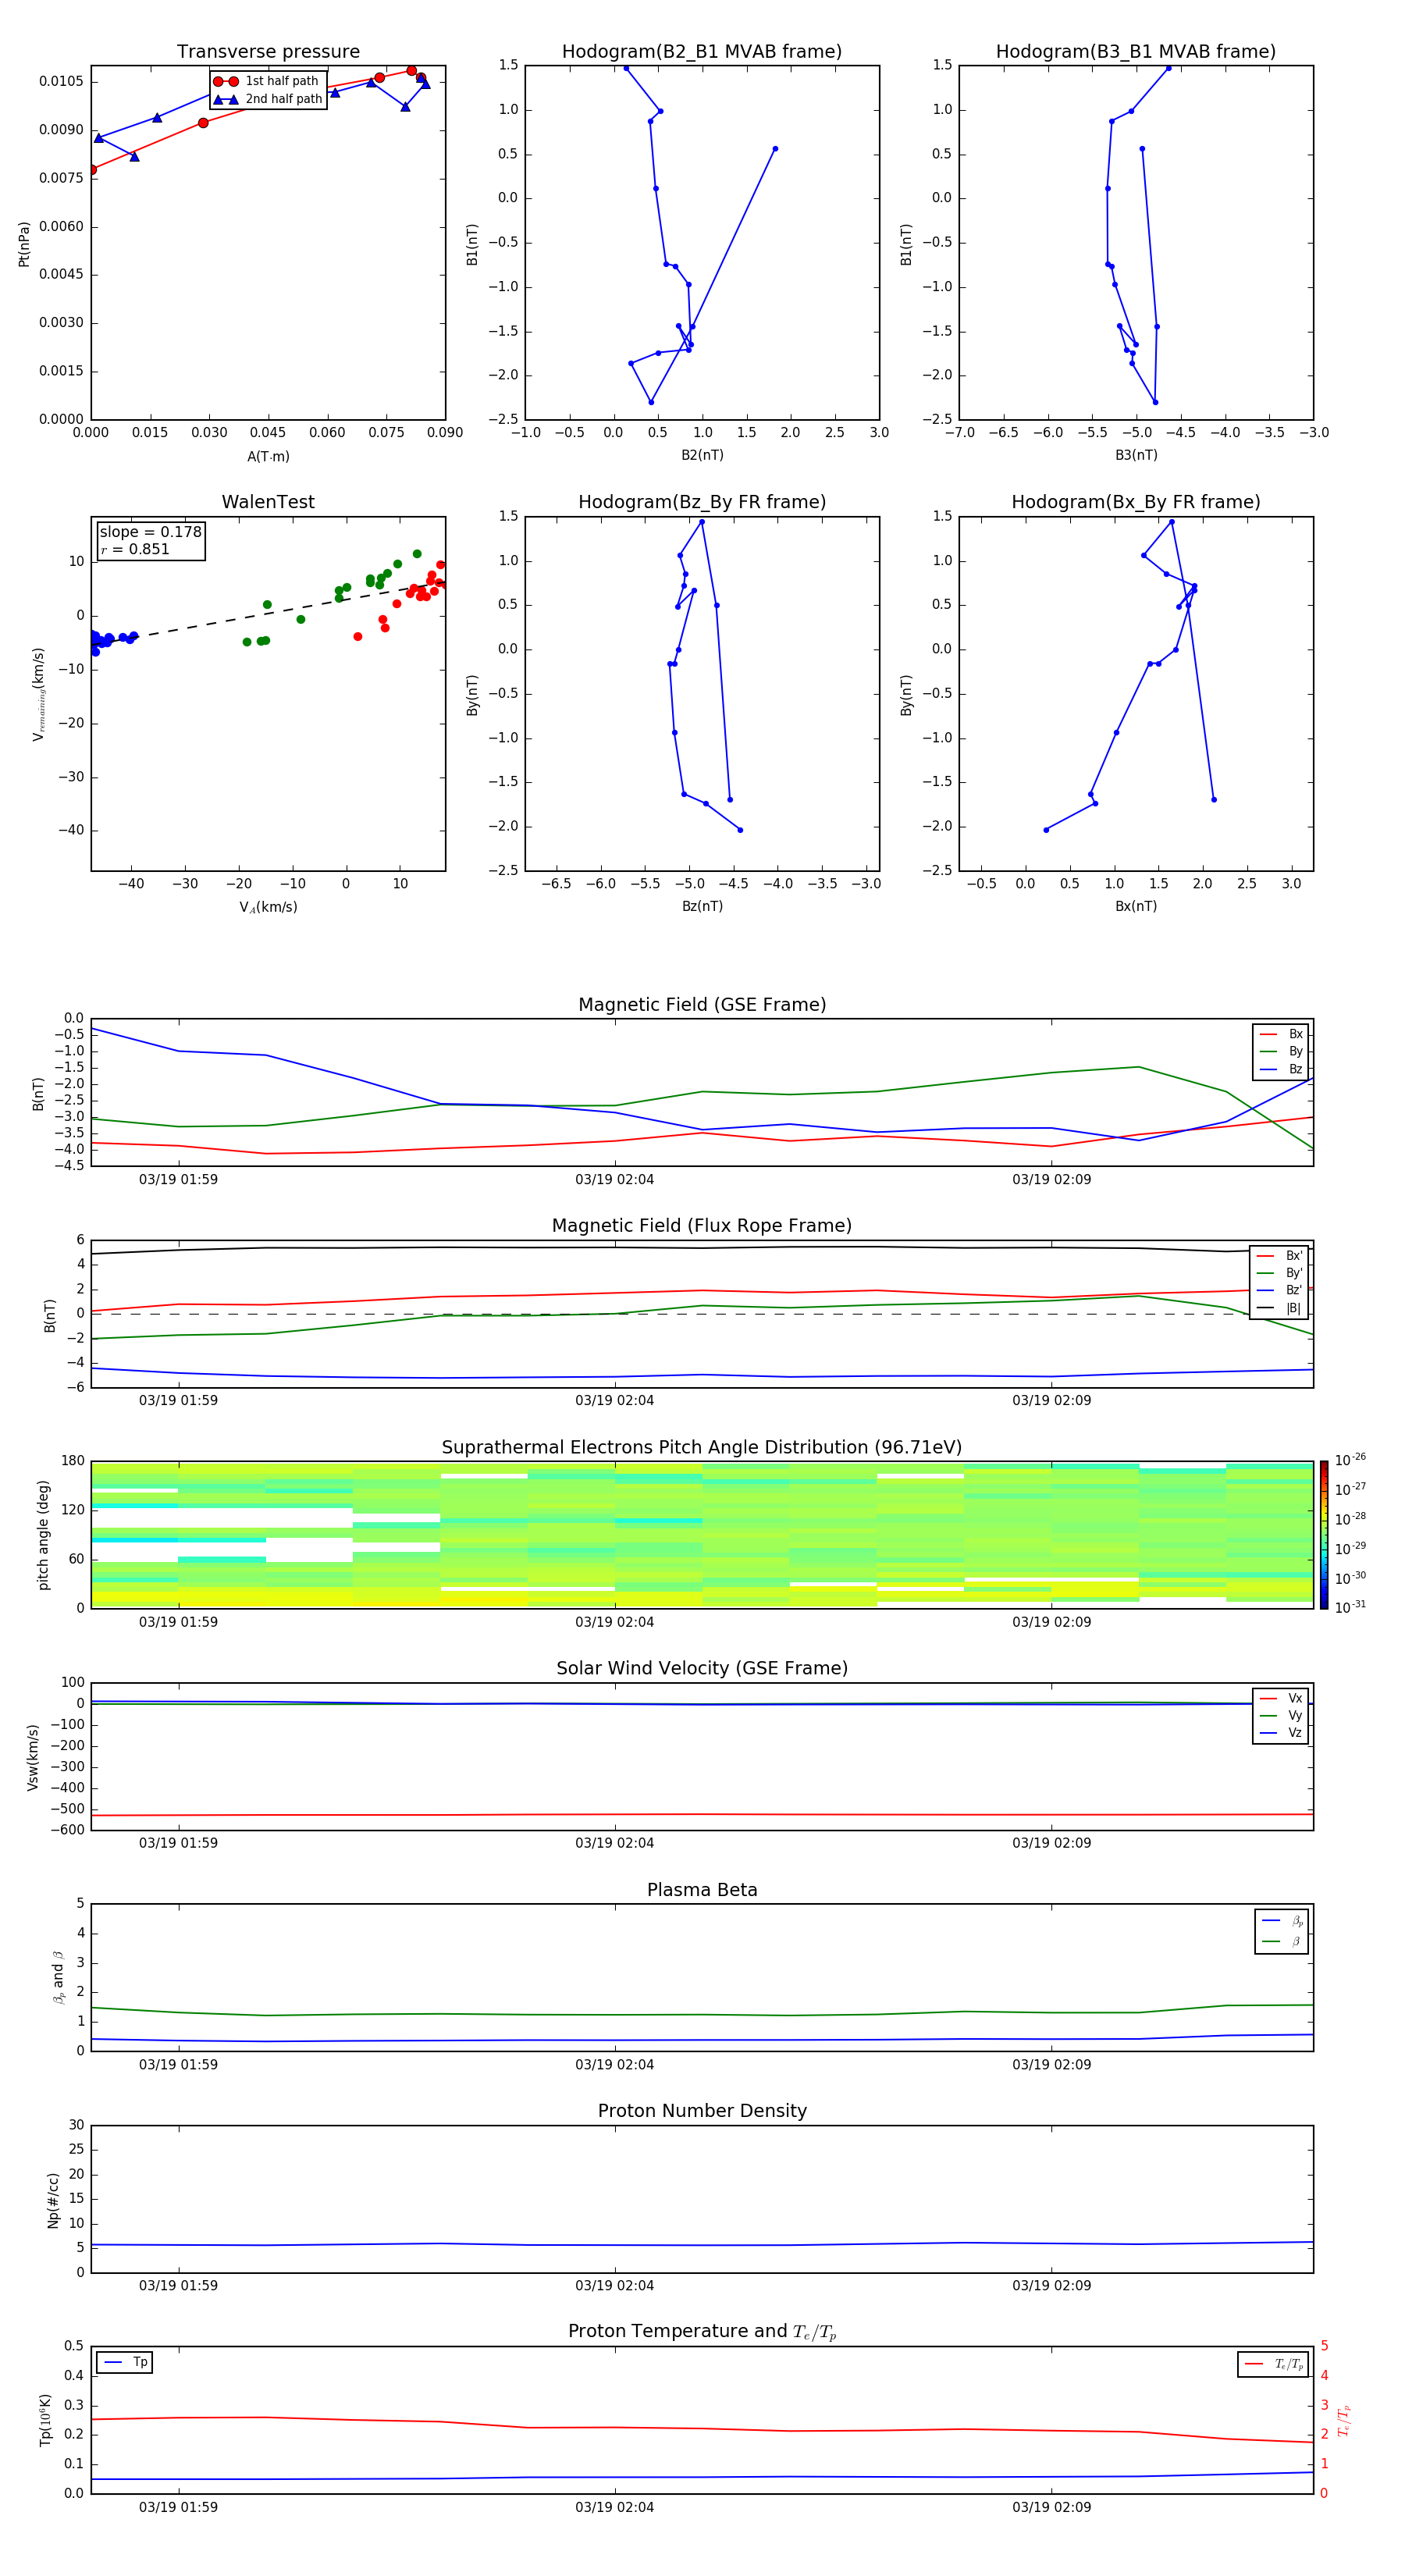Screen dimensions: 1405x2576
Task: Click the "Np(#/cc)" y-axis label
Action: pos(53,2200)
